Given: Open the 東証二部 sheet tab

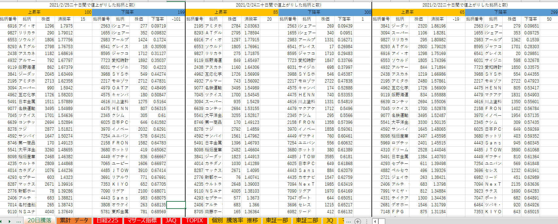Looking at the screenshot, I should [x=307, y=220].
